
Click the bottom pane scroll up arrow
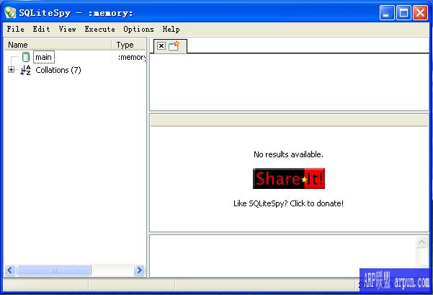pos(421,242)
